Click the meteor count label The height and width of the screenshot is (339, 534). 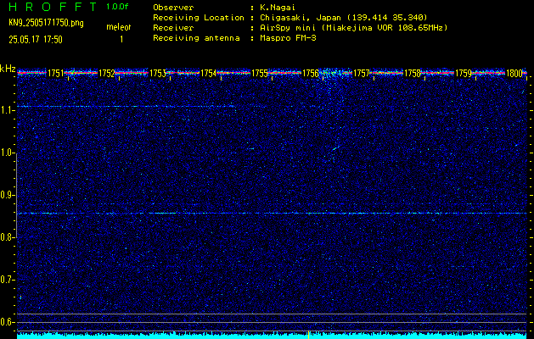click(119, 27)
